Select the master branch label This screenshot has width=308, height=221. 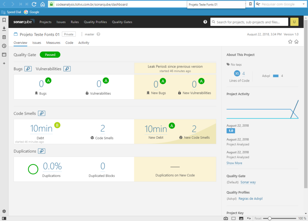90,34
